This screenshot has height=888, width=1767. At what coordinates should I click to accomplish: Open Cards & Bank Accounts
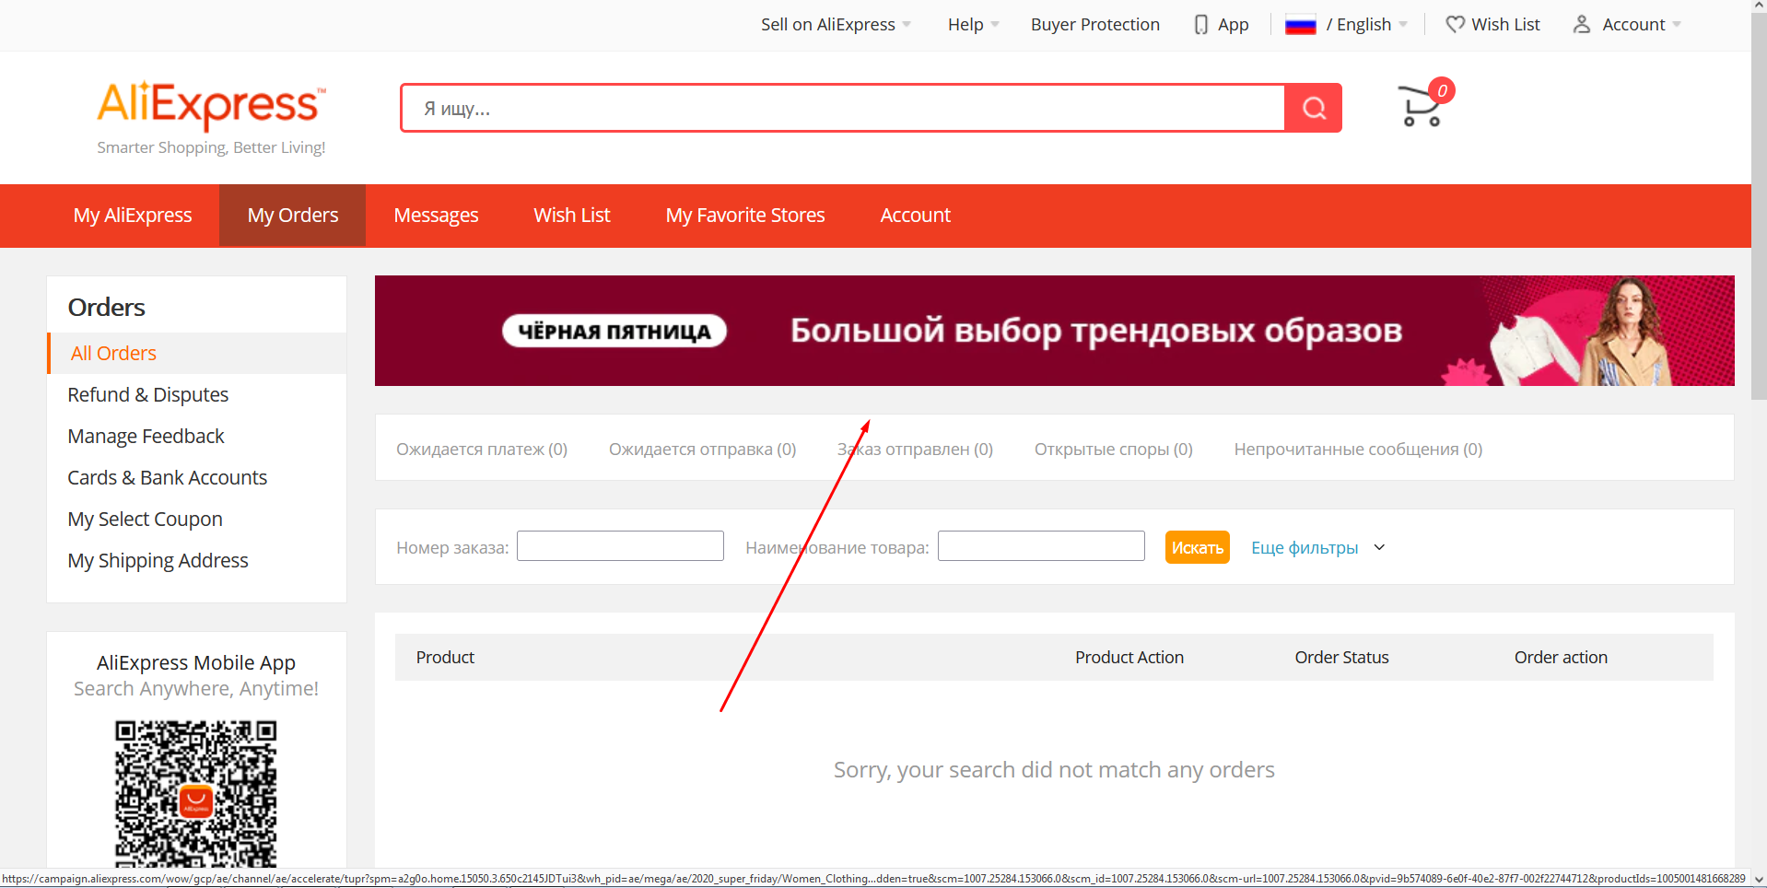pyautogui.click(x=167, y=478)
